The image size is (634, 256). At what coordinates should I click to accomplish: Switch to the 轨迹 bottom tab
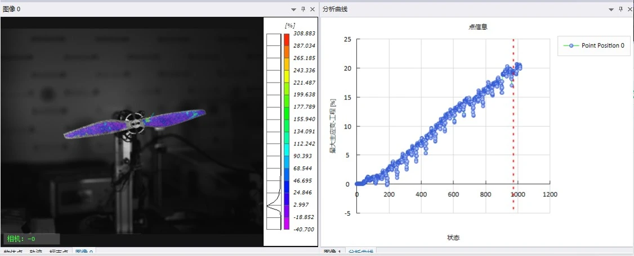point(36,253)
